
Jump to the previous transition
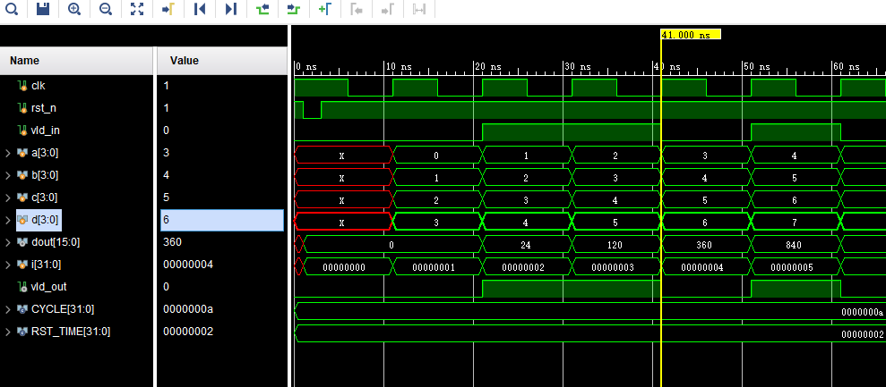pyautogui.click(x=262, y=9)
